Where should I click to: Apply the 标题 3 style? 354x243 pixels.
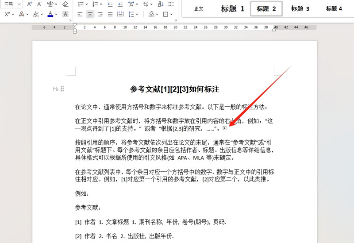click(300, 9)
